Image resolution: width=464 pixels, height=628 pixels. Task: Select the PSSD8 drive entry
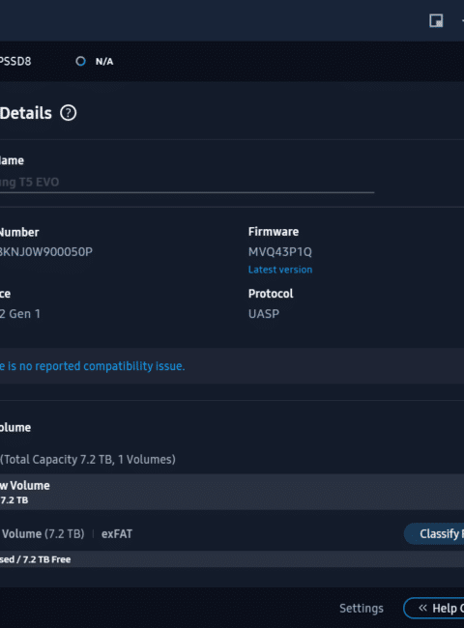tap(15, 61)
